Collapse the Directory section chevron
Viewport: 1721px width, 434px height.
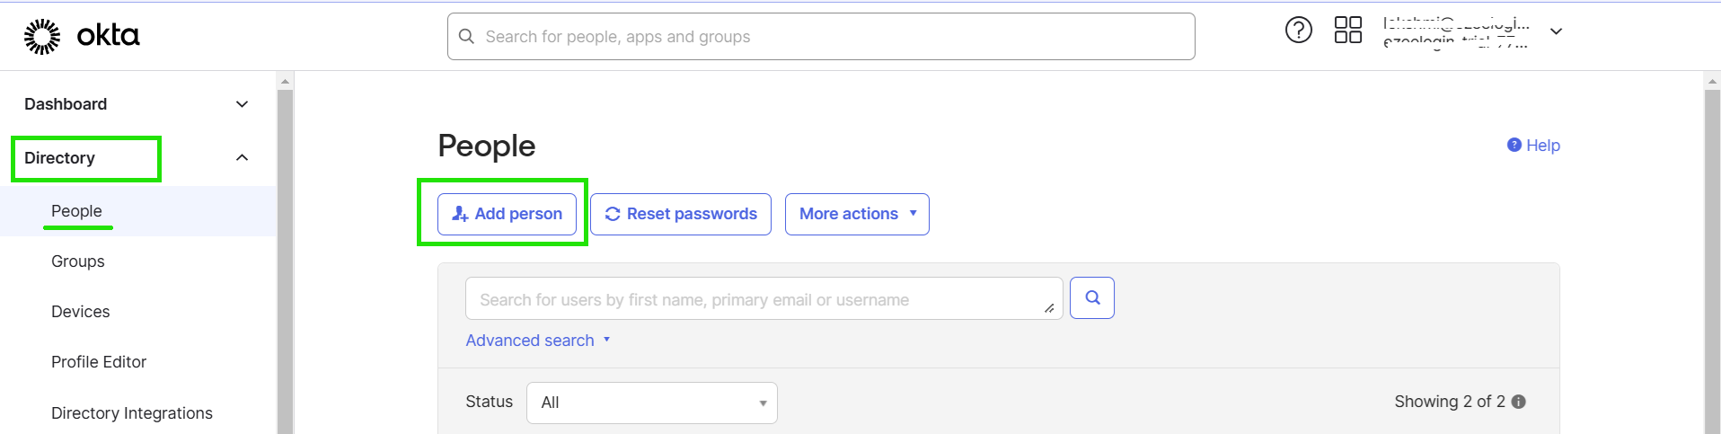tap(242, 158)
